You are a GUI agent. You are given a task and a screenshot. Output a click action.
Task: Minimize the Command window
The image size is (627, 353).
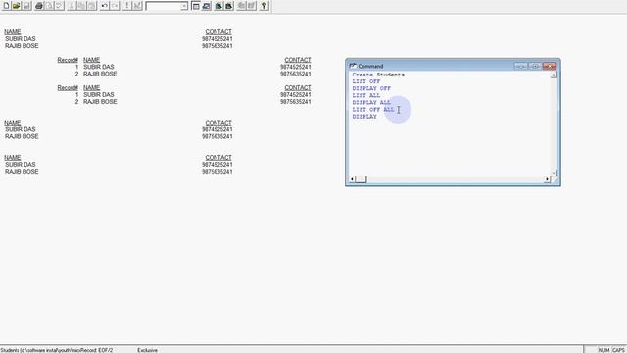click(521, 66)
